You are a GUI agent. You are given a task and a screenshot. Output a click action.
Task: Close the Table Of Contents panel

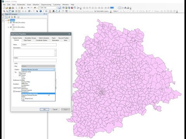(x=46, y=14)
